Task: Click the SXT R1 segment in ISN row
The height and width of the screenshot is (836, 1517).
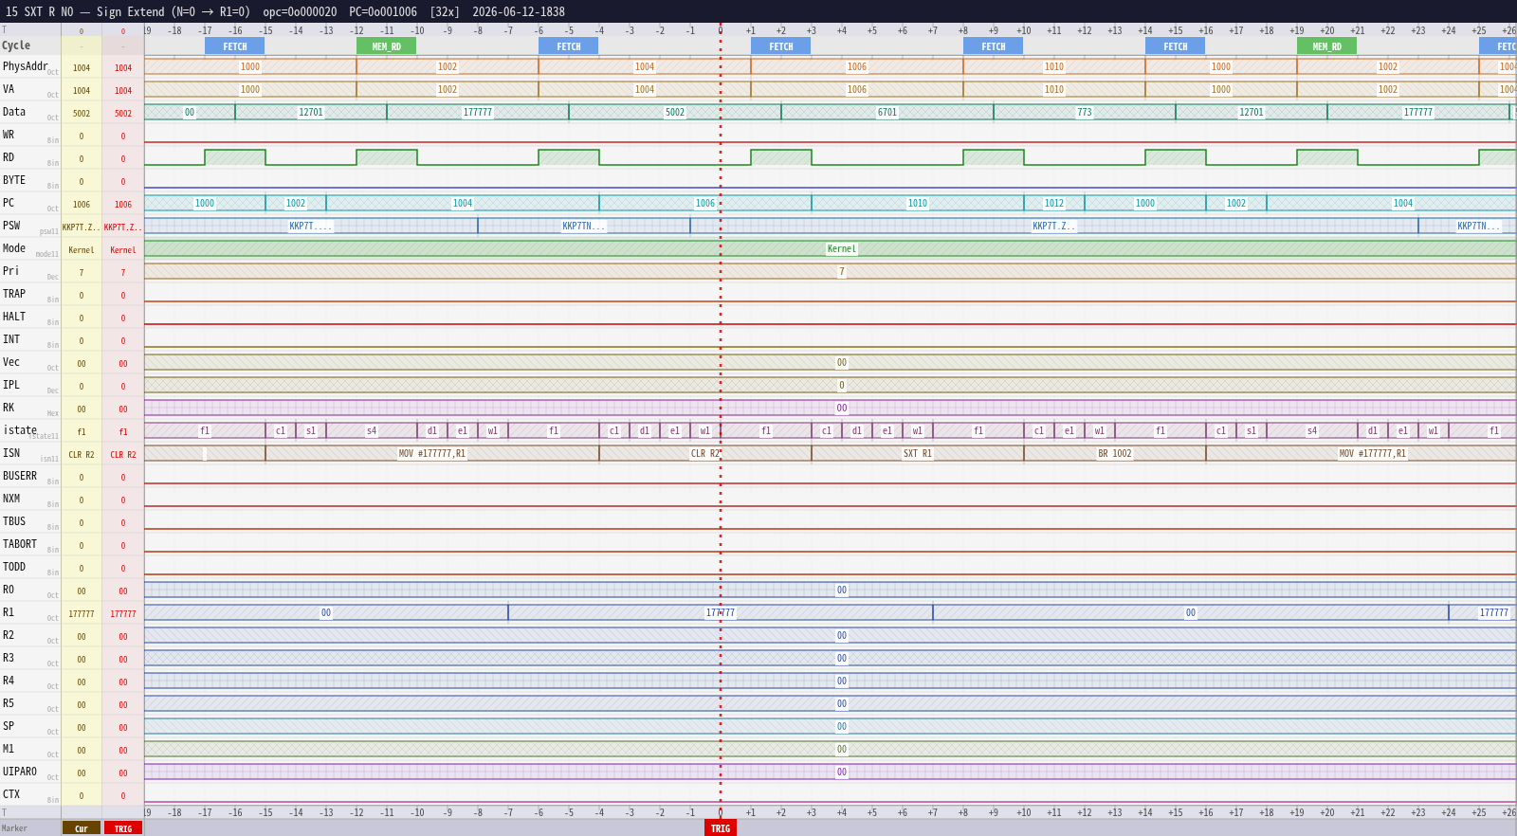Action: [x=917, y=454]
